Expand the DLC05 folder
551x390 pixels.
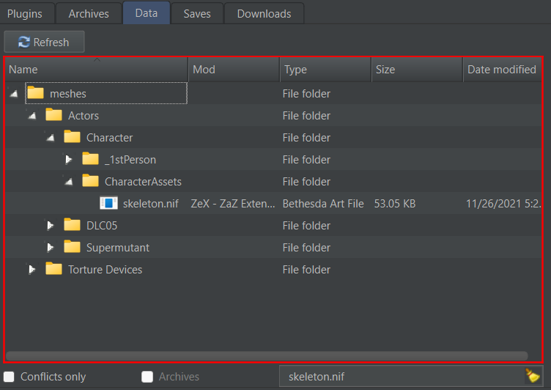[x=51, y=225]
